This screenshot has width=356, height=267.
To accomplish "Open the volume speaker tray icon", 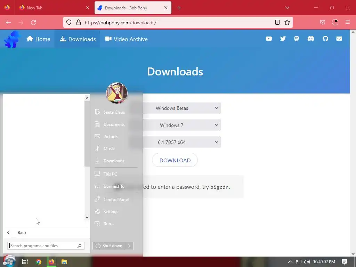I will click(x=307, y=262).
